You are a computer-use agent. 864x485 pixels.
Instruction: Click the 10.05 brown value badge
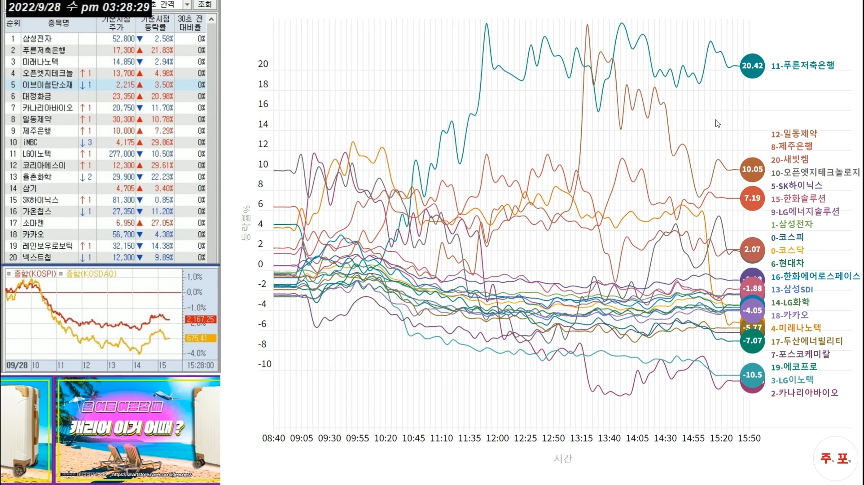coord(752,169)
